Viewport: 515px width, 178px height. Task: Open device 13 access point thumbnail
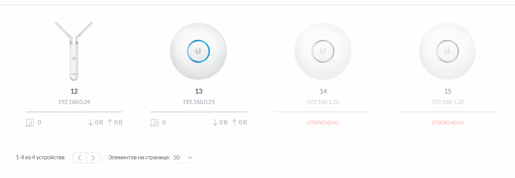(199, 51)
